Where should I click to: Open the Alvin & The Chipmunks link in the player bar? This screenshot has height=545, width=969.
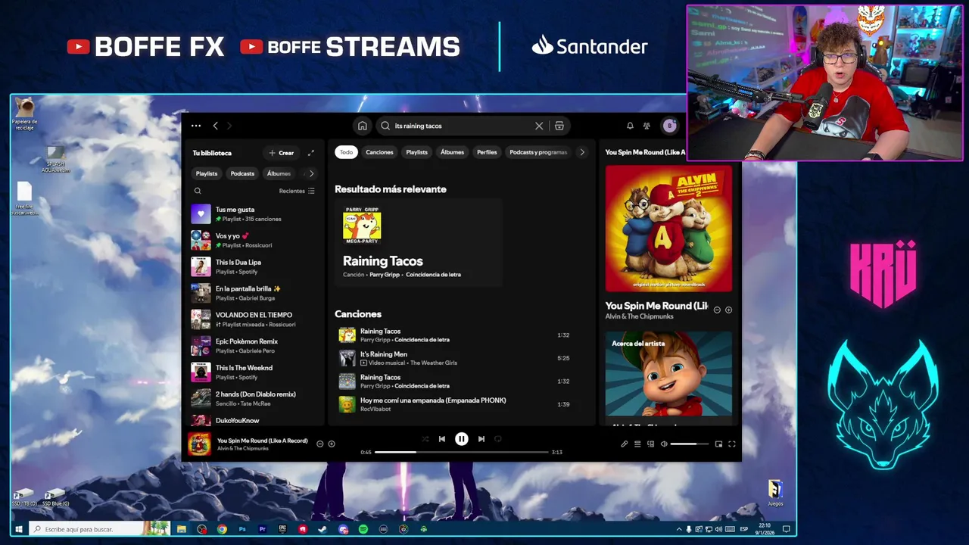coord(243,449)
